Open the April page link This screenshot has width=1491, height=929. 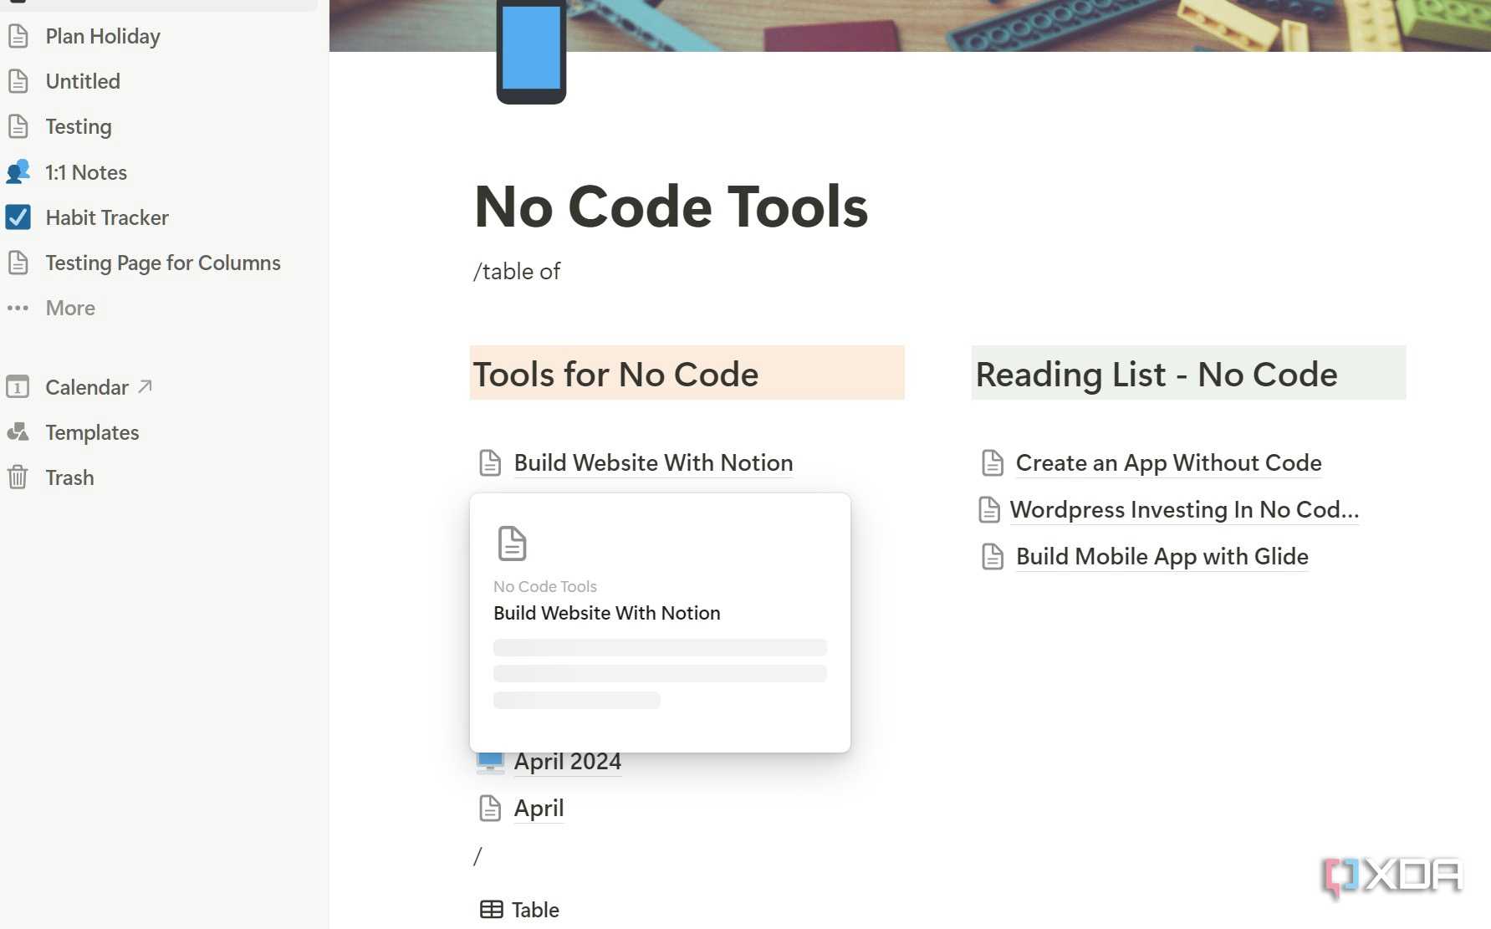(539, 809)
